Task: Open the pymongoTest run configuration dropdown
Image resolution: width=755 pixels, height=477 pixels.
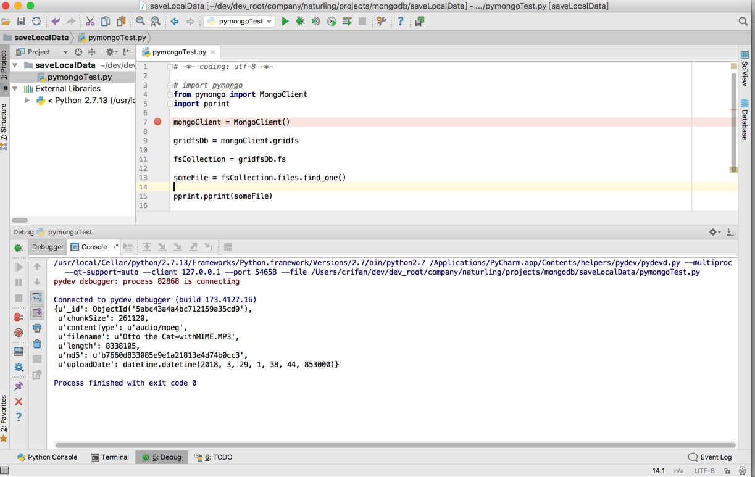Action: [240, 22]
